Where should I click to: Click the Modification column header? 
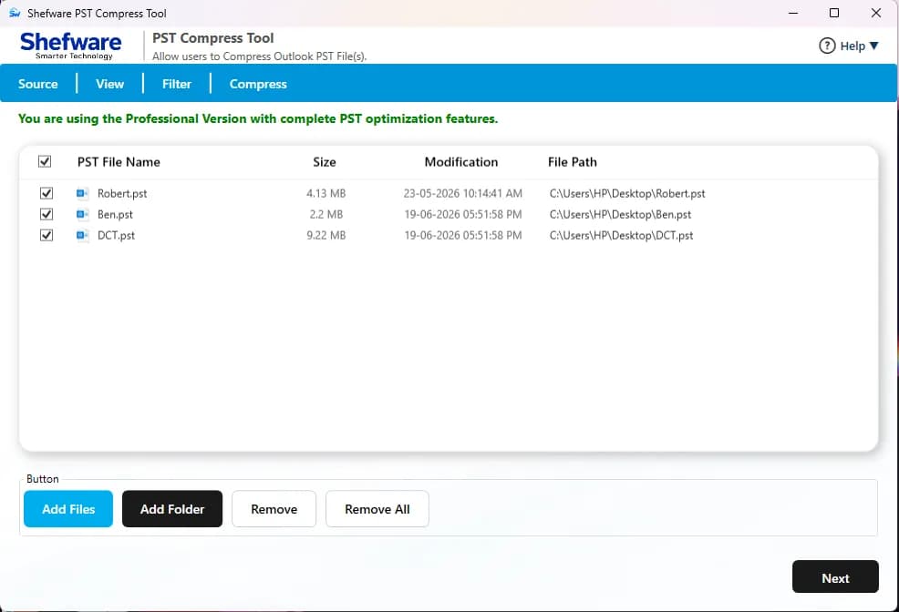pos(461,162)
